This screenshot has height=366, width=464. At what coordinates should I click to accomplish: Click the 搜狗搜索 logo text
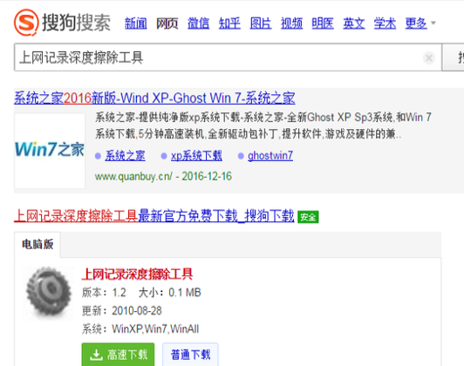point(76,23)
